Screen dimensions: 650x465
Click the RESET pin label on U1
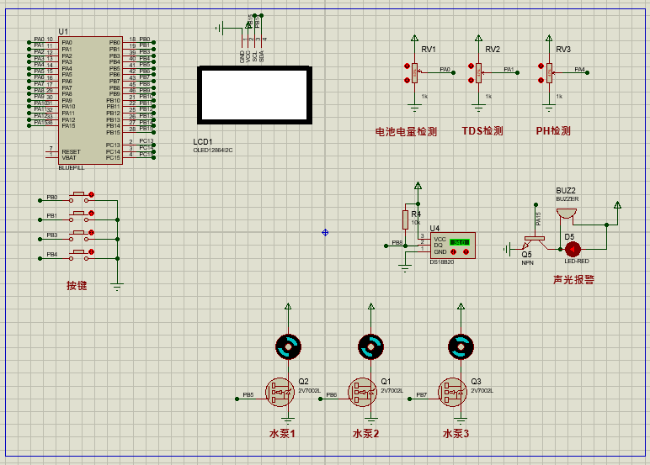coord(71,151)
